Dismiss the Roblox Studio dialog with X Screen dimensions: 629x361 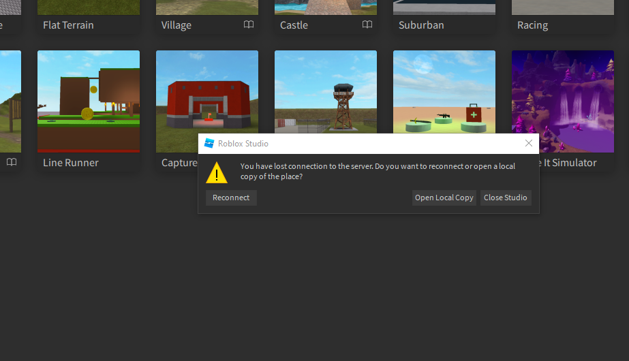pos(529,143)
